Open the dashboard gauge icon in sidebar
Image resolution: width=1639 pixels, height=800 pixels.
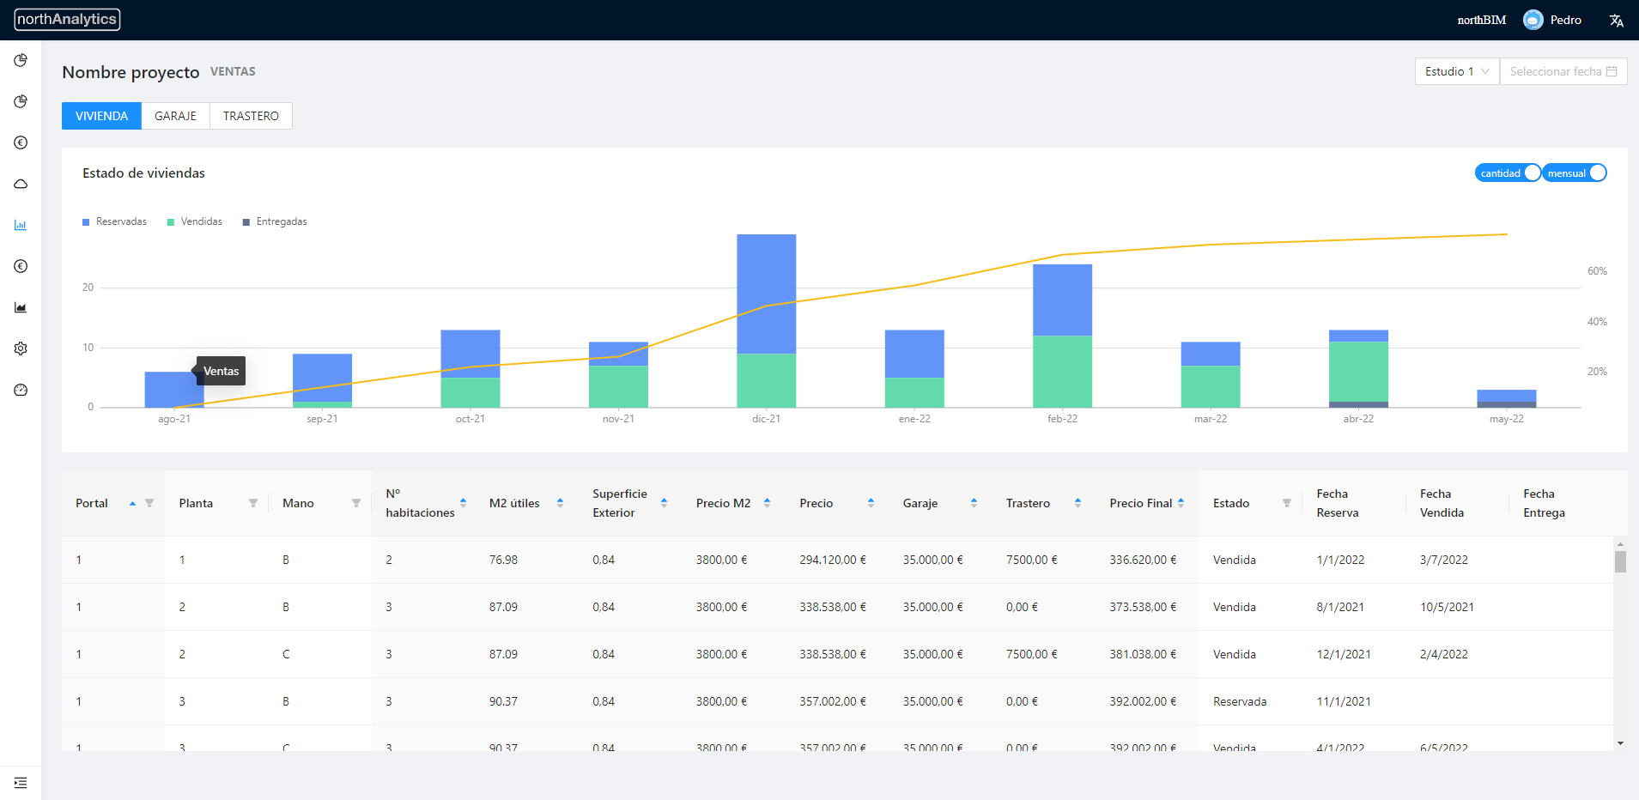tap(21, 390)
